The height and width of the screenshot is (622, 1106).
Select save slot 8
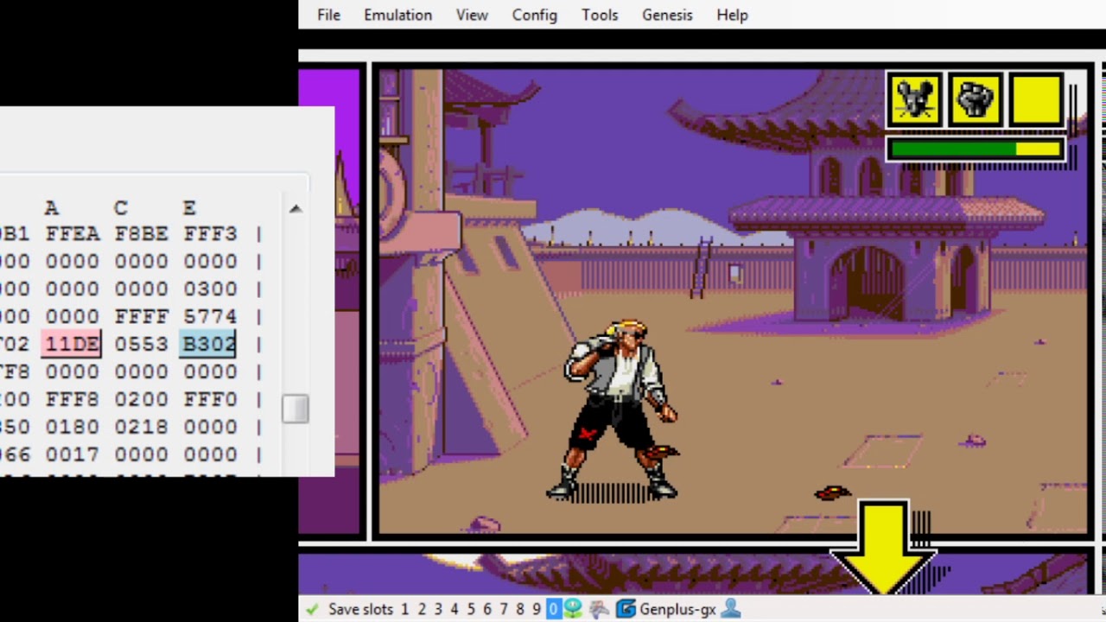(520, 609)
